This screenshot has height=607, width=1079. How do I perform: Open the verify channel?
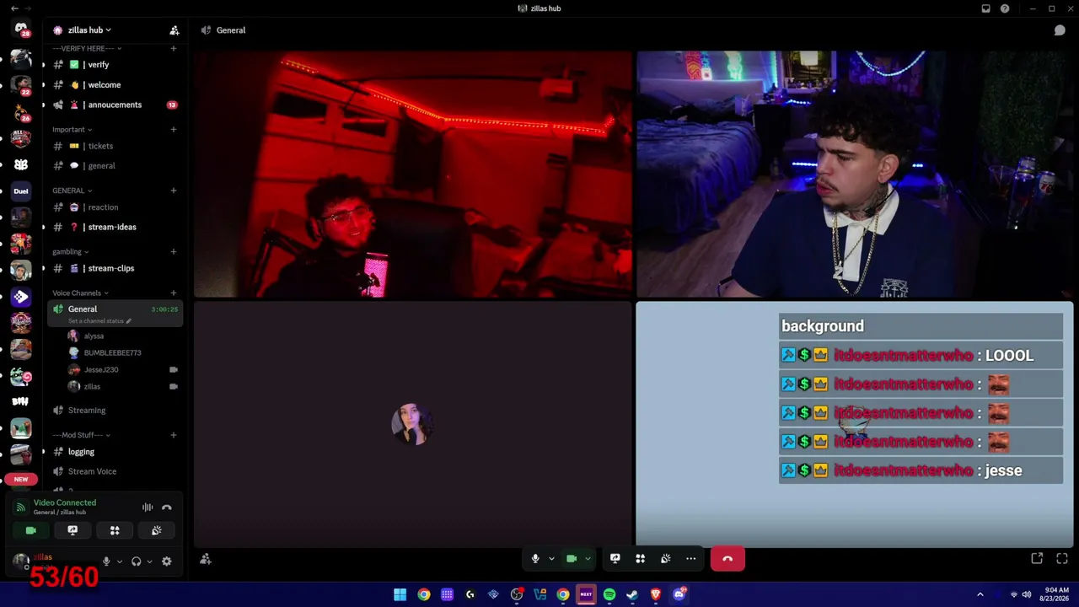[x=115, y=65]
